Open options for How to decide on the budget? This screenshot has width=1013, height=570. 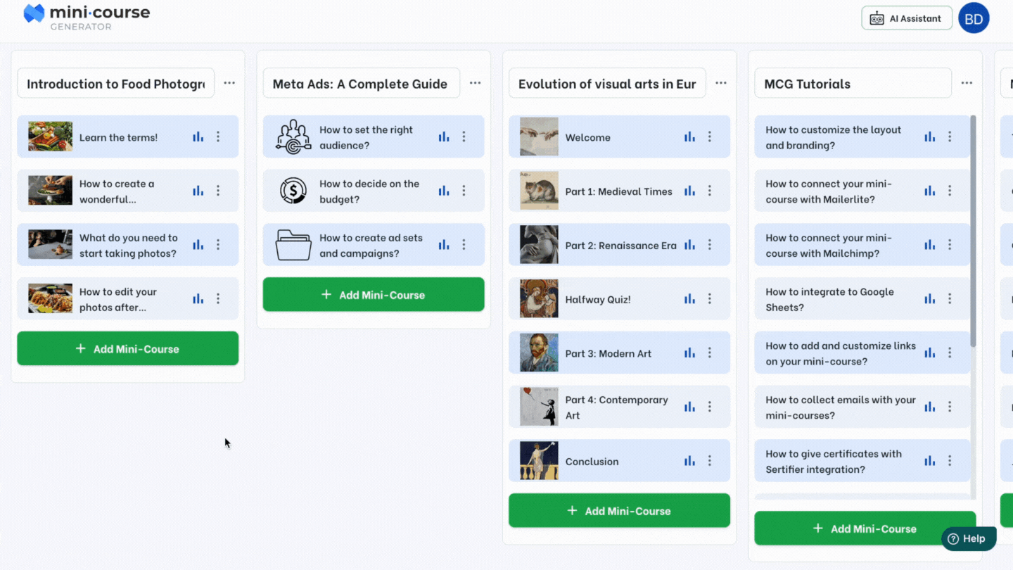coord(464,191)
